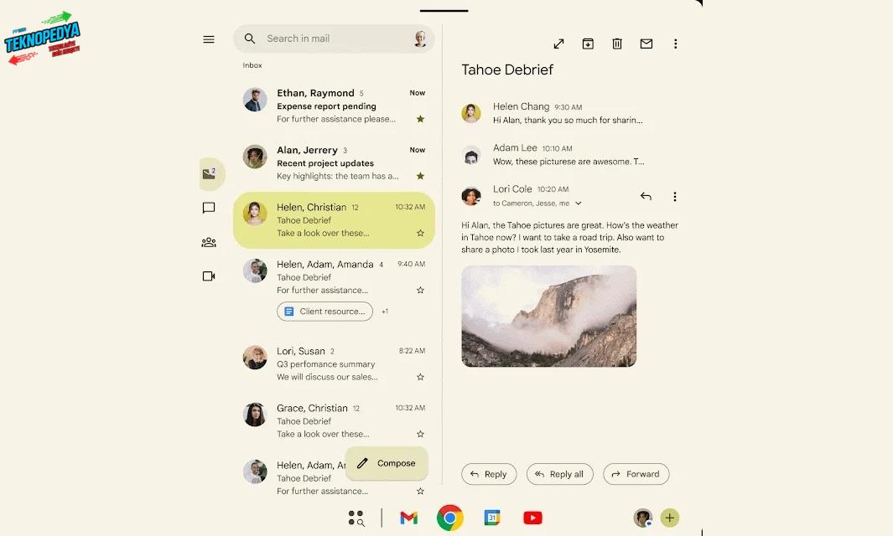Open more options in top toolbar
The height and width of the screenshot is (536, 893).
click(x=676, y=44)
